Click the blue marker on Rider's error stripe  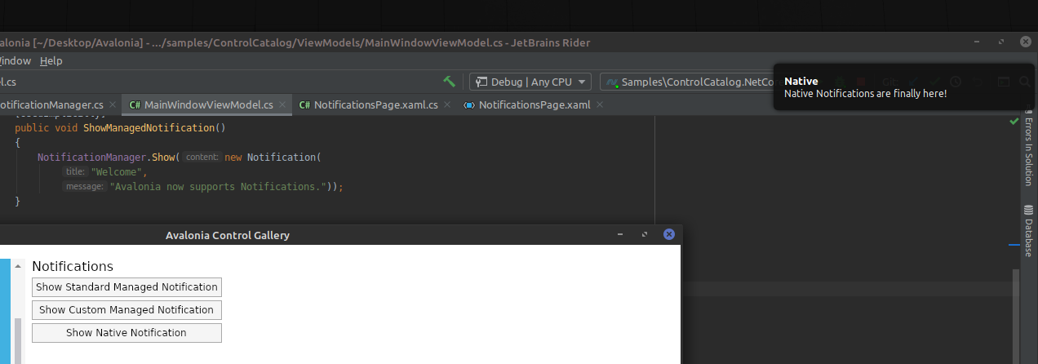point(1014,245)
